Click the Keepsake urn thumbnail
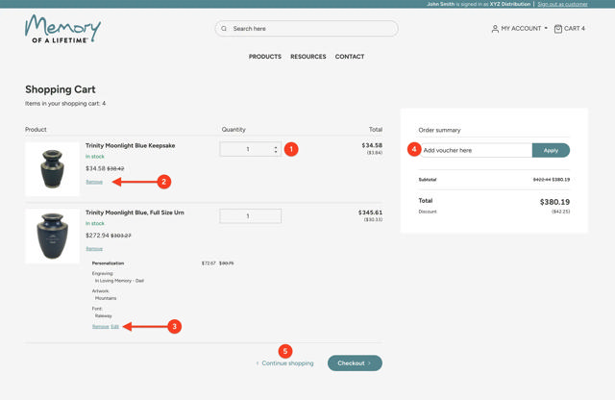 (52, 169)
